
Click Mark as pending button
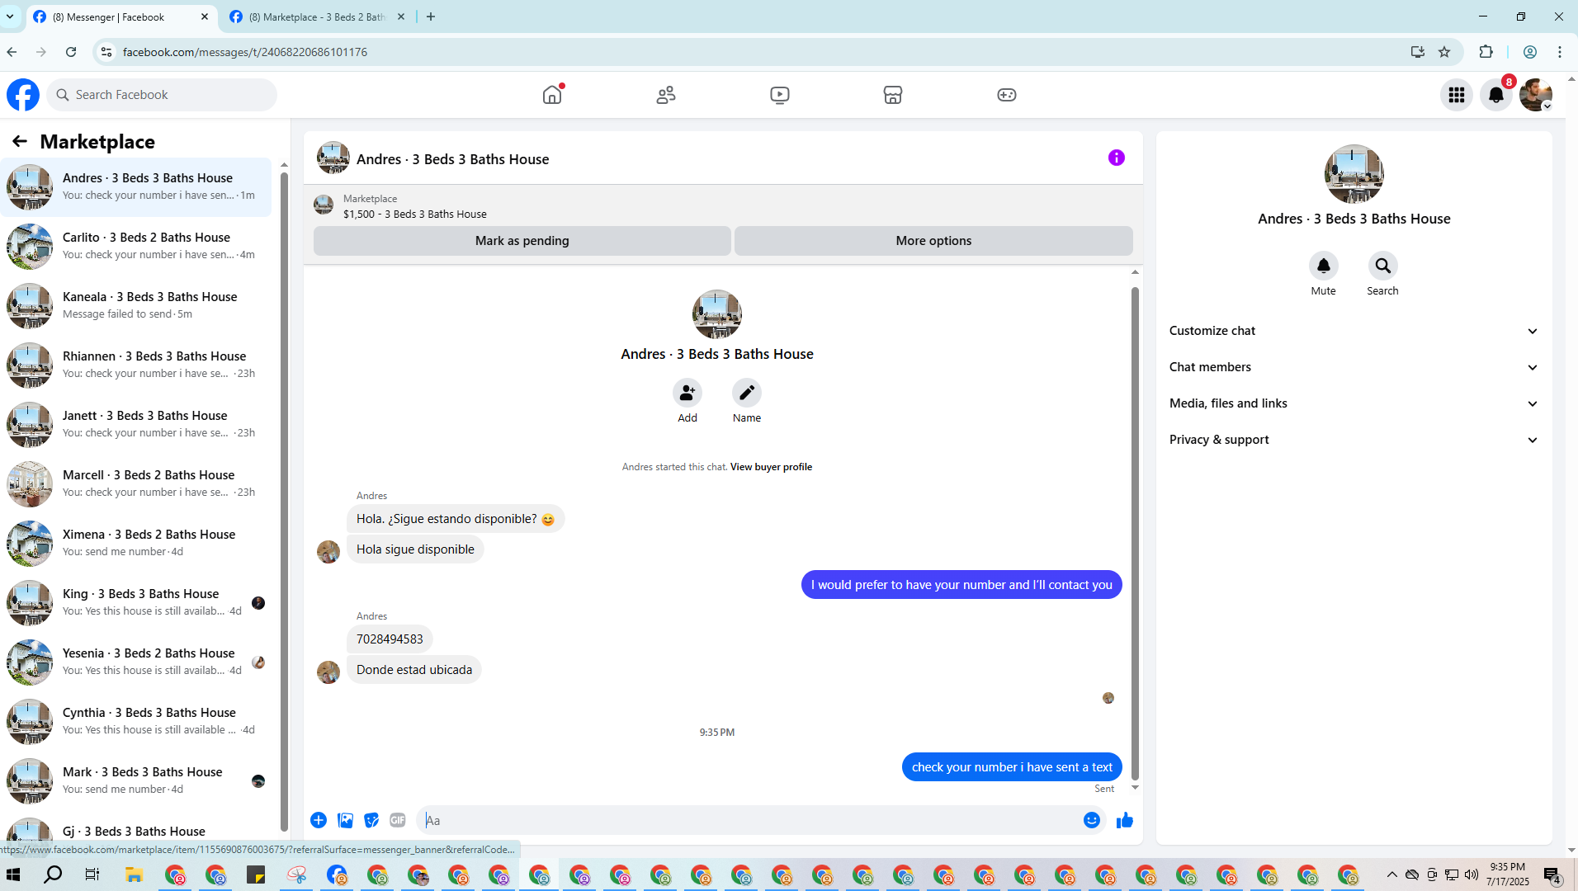(x=522, y=241)
